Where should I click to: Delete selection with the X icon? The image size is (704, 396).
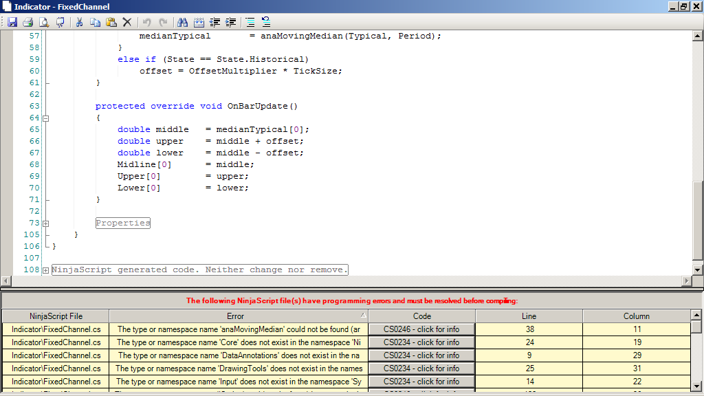[127, 22]
